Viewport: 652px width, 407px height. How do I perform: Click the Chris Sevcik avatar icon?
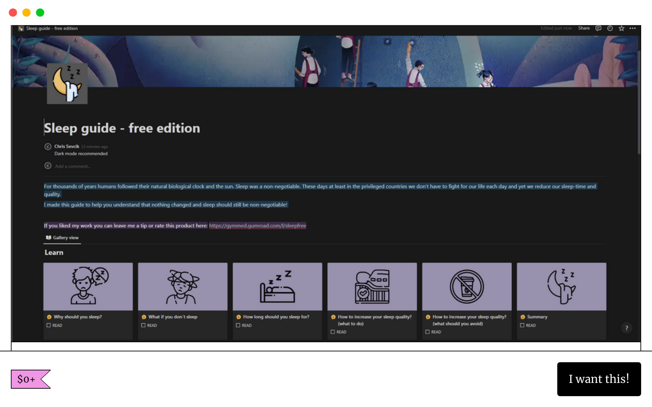point(48,147)
